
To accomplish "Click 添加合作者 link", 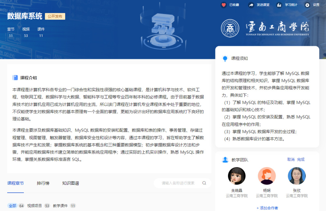I will [267, 208].
